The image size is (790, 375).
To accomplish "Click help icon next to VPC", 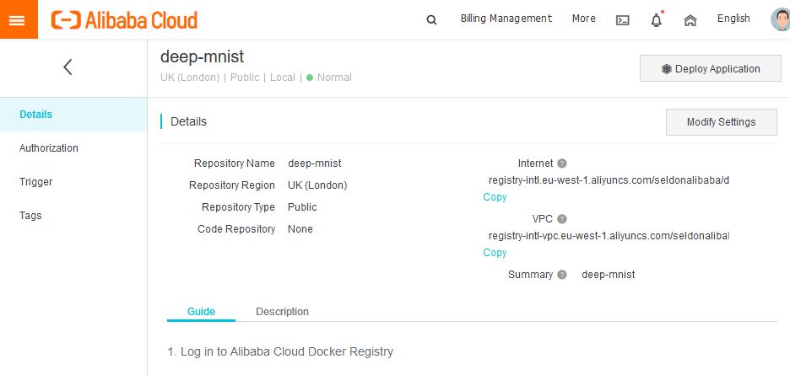I will [562, 219].
